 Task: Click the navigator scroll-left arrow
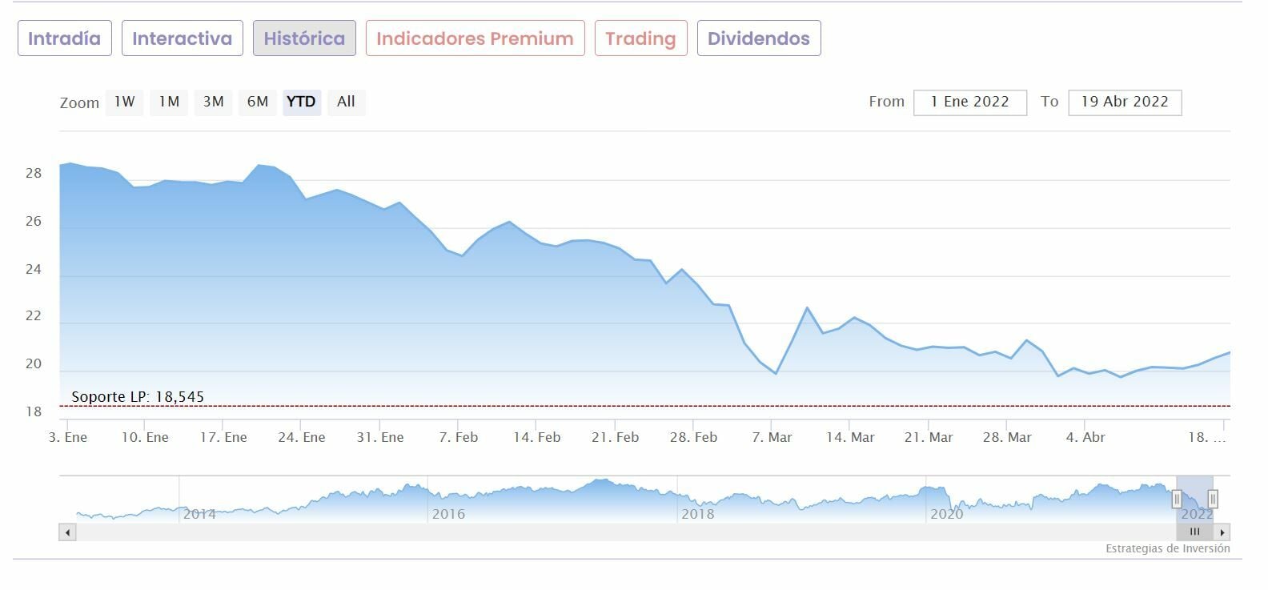68,532
